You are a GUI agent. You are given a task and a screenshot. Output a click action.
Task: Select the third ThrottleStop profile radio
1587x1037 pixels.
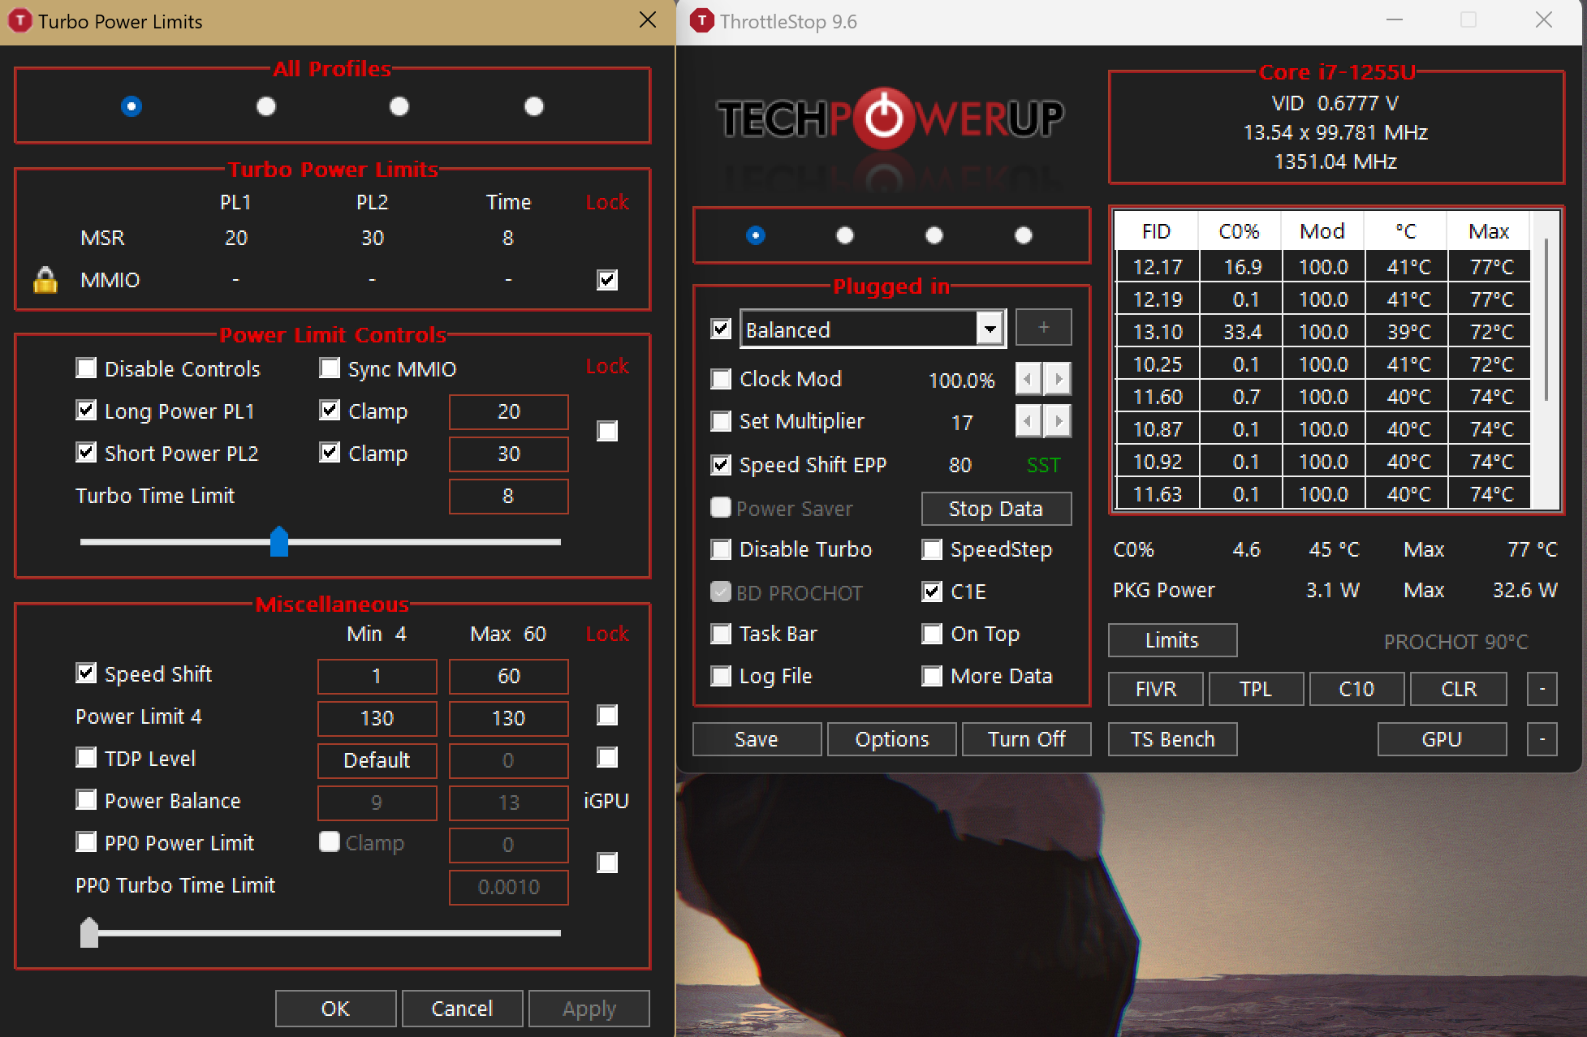click(x=934, y=235)
